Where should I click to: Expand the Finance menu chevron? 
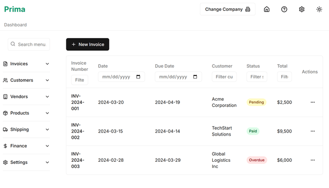(47, 146)
